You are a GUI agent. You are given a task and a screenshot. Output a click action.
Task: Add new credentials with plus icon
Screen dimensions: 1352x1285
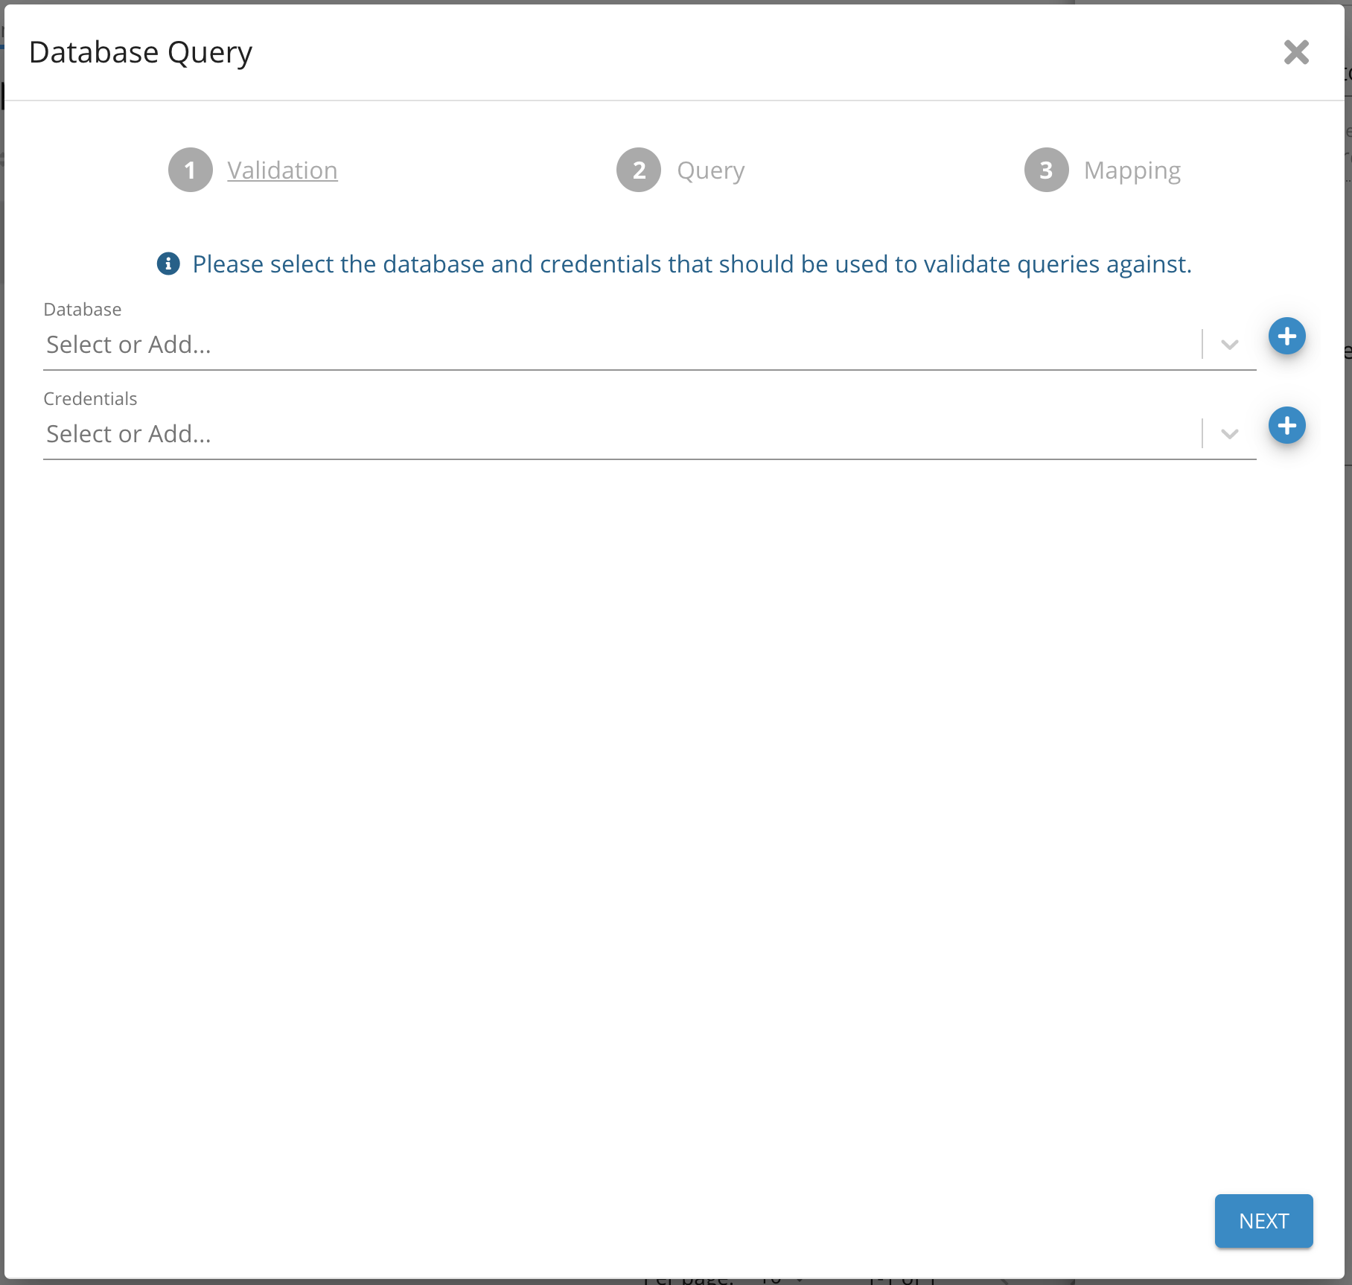pyautogui.click(x=1286, y=426)
